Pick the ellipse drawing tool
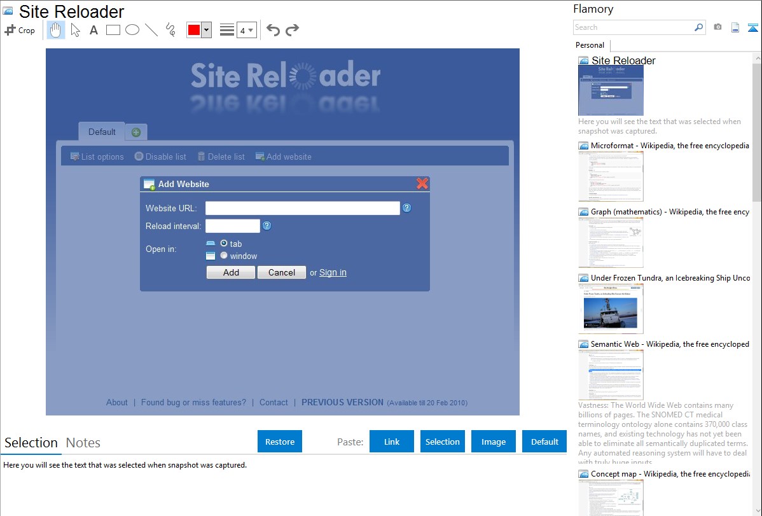 pyautogui.click(x=132, y=30)
